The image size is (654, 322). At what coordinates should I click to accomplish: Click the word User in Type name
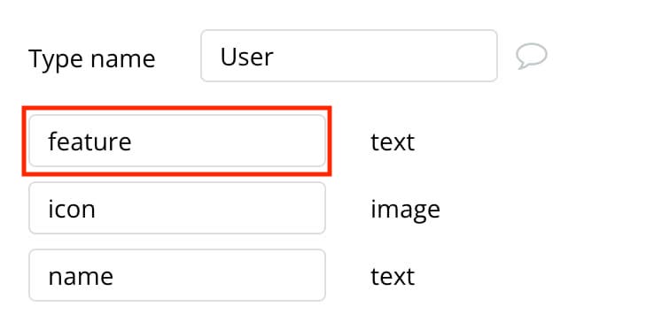tap(246, 57)
